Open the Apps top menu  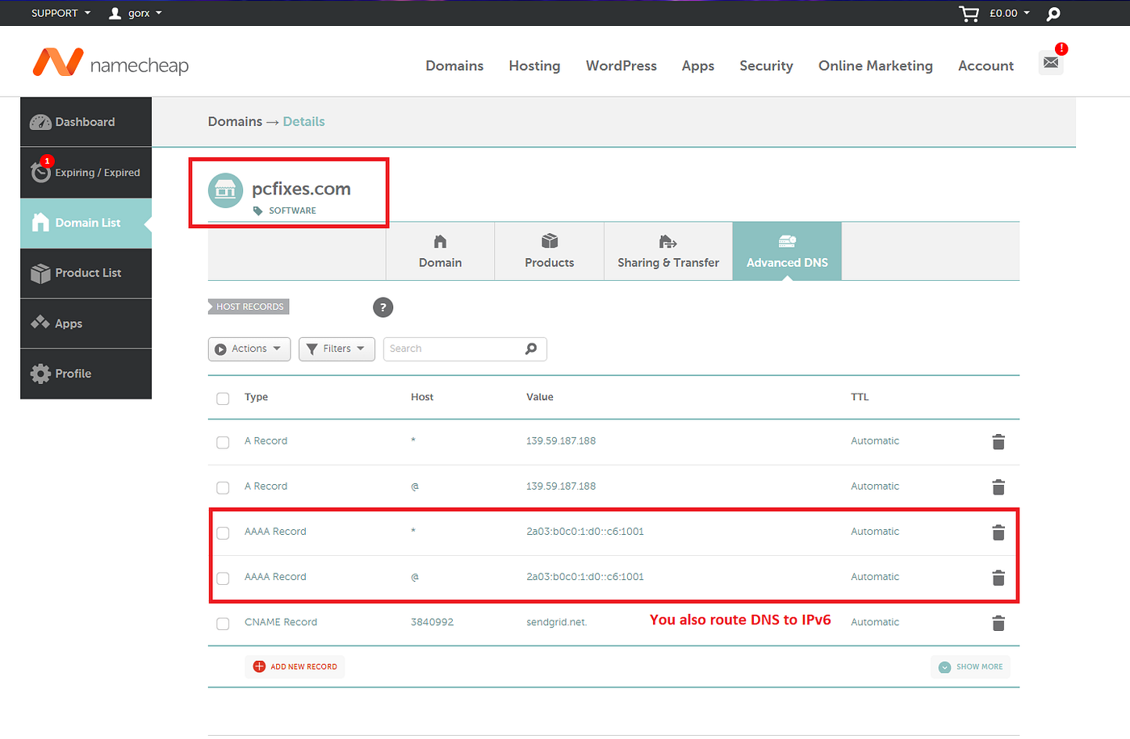[698, 65]
